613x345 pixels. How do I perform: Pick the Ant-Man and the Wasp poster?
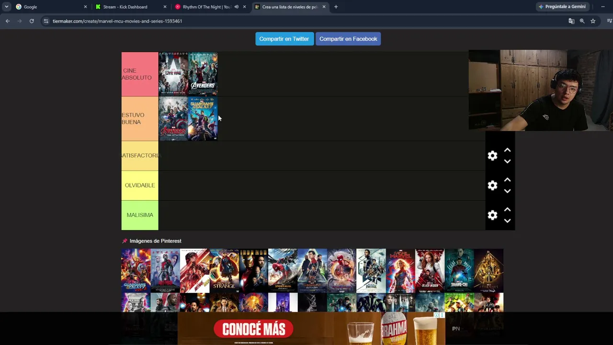click(x=194, y=271)
